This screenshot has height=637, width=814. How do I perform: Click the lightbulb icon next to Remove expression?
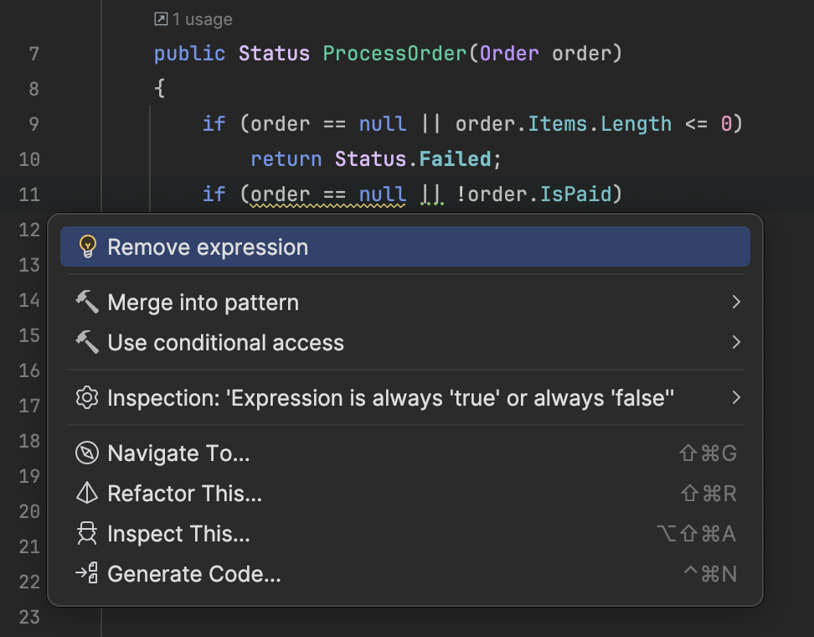(87, 246)
